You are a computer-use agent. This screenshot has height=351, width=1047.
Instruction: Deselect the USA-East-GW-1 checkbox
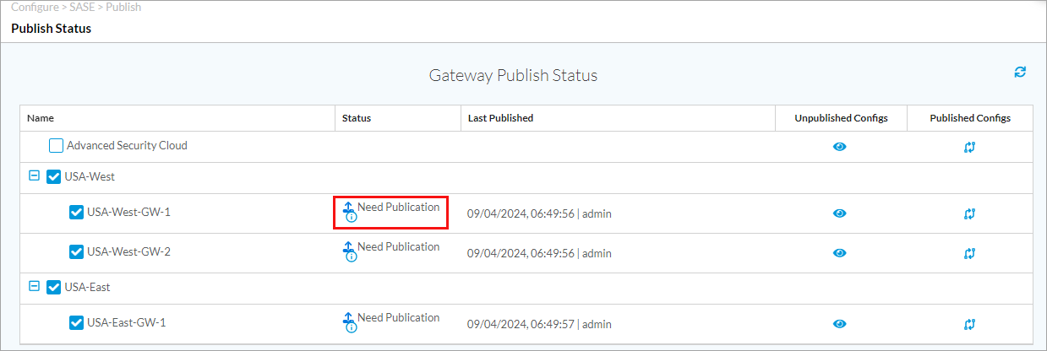coord(76,323)
